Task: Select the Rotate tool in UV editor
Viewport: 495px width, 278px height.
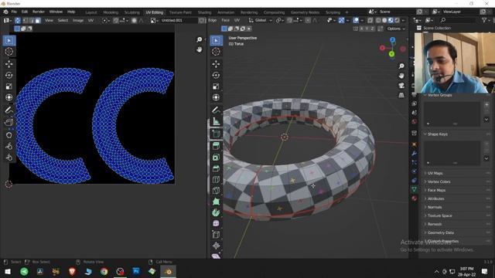Action: (9, 75)
